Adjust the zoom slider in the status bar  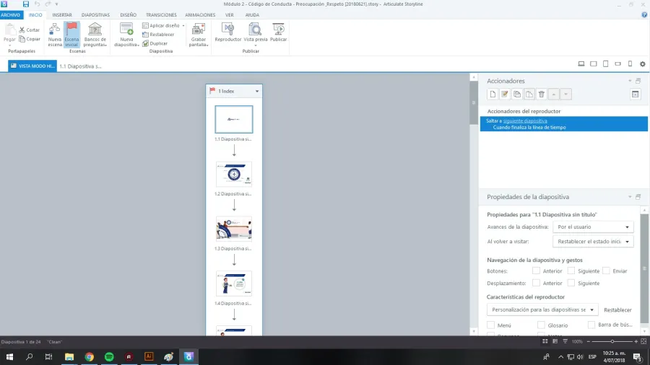(612, 341)
